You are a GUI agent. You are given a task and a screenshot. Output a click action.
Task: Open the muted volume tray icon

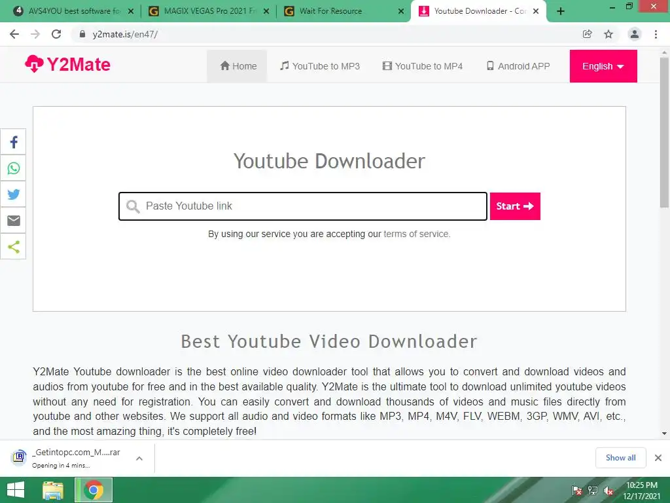pyautogui.click(x=608, y=491)
